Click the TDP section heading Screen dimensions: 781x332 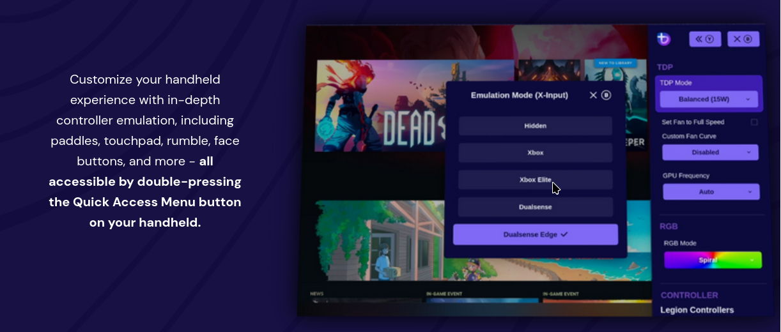pyautogui.click(x=665, y=67)
